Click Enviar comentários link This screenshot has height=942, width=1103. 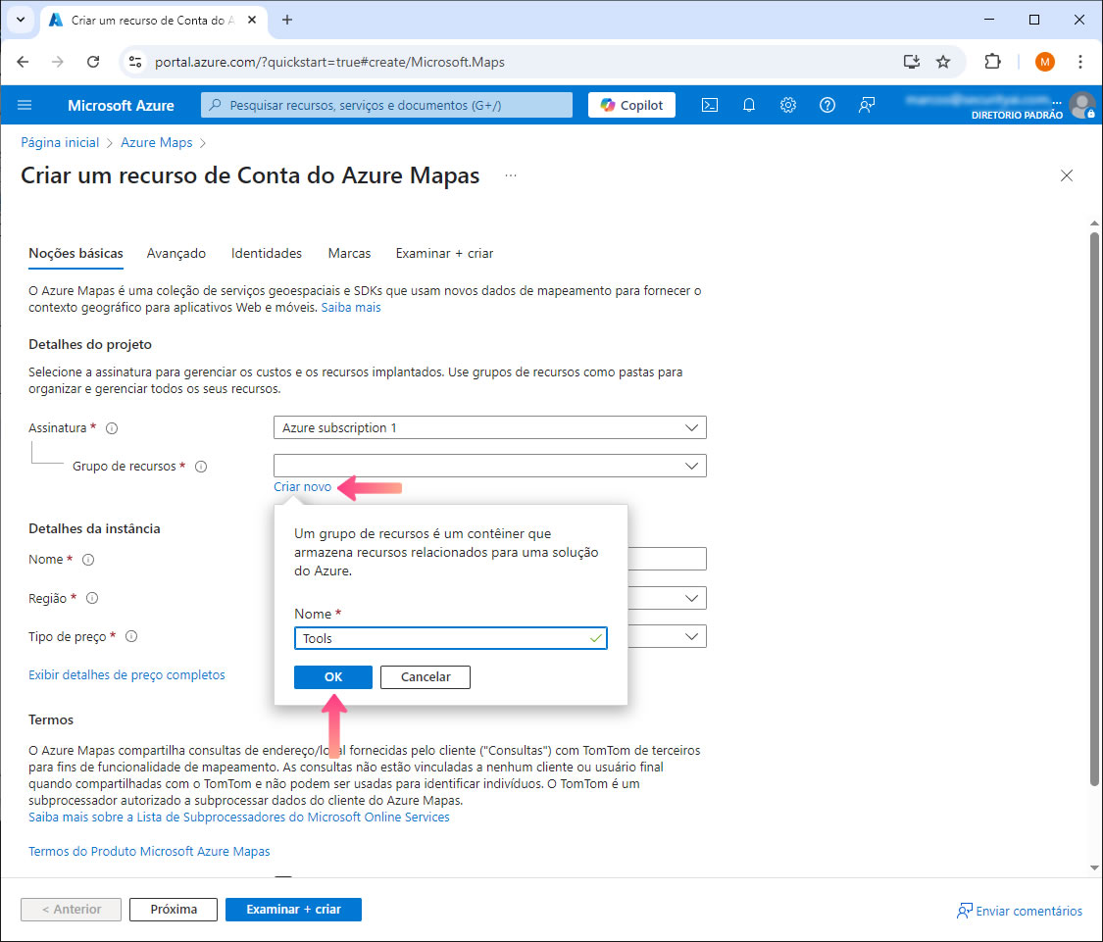pyautogui.click(x=1020, y=911)
